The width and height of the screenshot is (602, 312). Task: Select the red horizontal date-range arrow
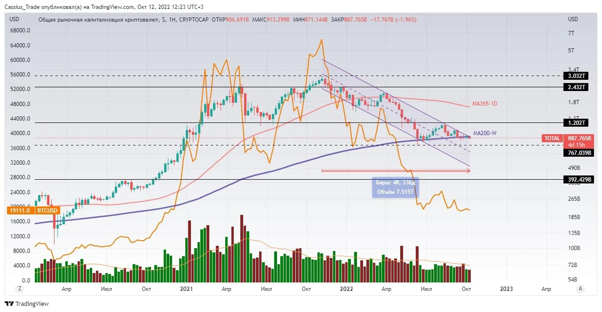[x=396, y=171]
